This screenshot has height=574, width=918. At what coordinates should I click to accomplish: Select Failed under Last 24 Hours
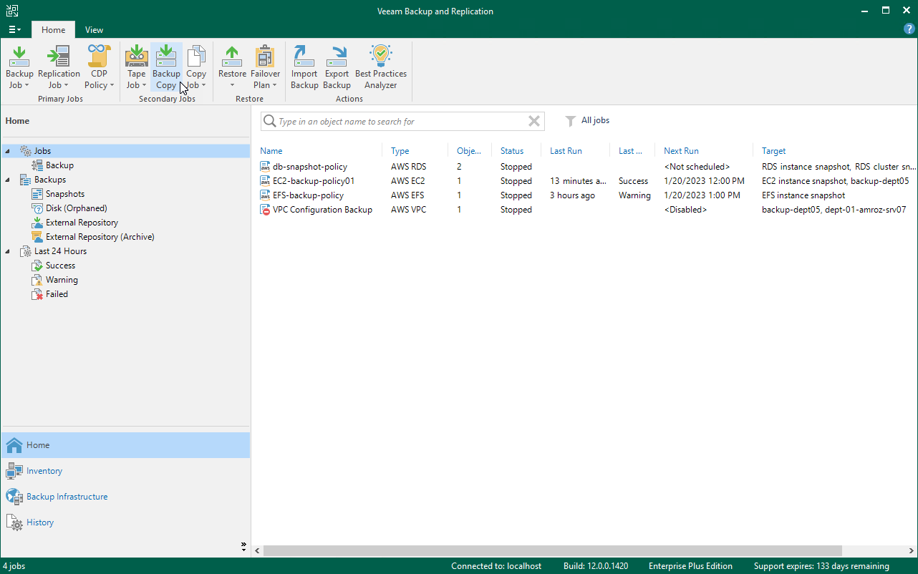[57, 294]
